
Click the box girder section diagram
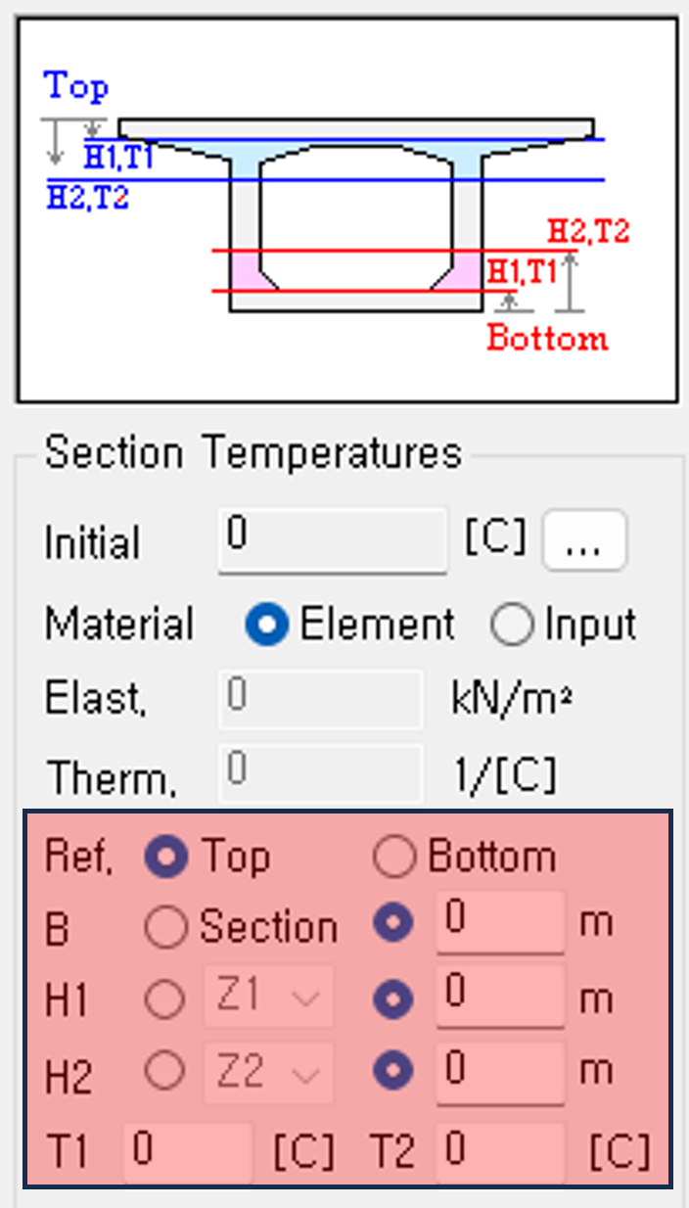click(x=347, y=209)
